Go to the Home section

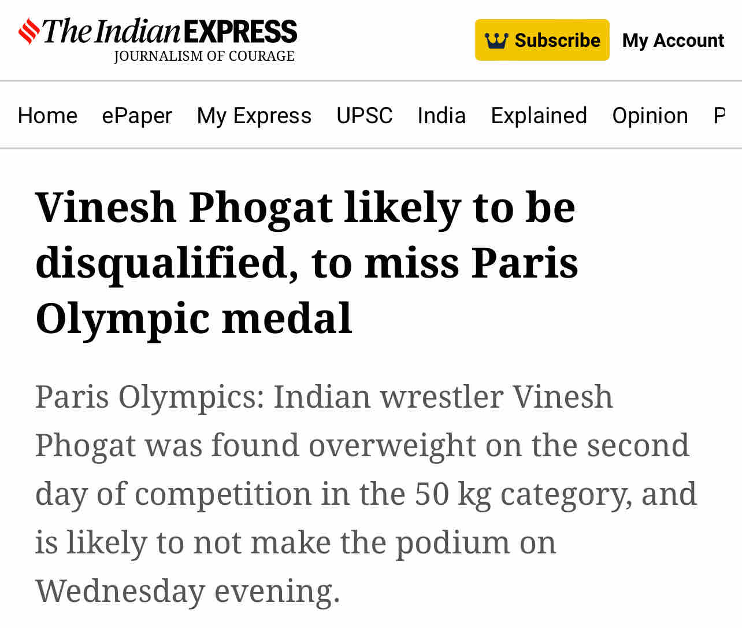[x=47, y=116]
